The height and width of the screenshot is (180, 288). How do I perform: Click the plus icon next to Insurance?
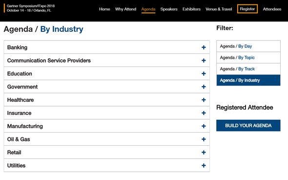[x=204, y=113]
